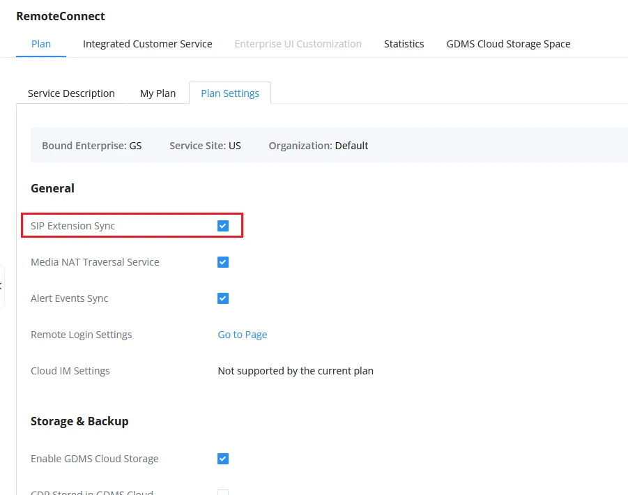The width and height of the screenshot is (628, 495).
Task: Click the Enable GDMS Cloud Storage label
Action: (95, 459)
